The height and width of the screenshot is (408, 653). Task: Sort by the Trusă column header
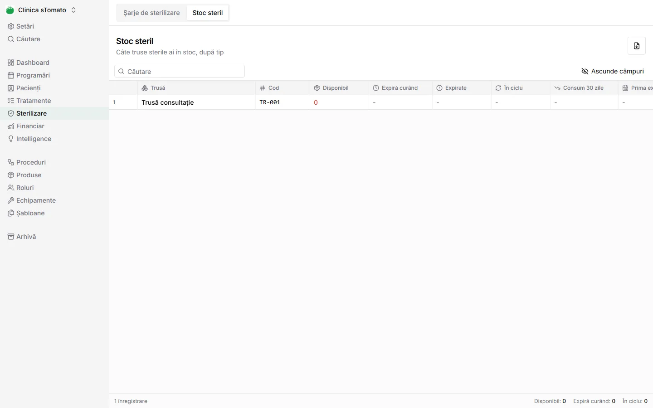[196, 88]
